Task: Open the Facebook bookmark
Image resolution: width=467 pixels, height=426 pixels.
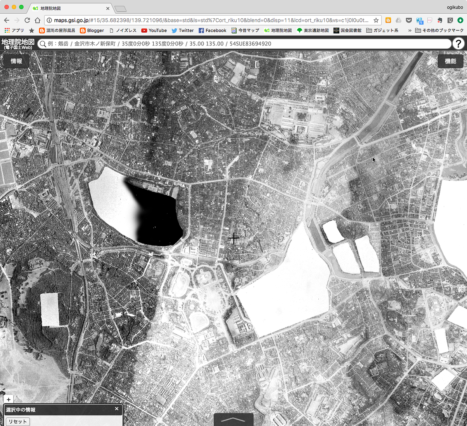Action: [x=212, y=30]
